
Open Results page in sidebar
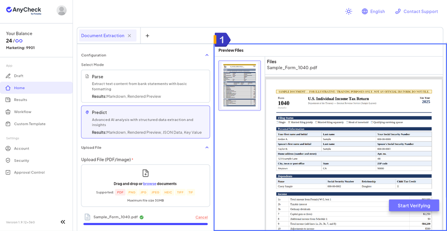[36, 100]
